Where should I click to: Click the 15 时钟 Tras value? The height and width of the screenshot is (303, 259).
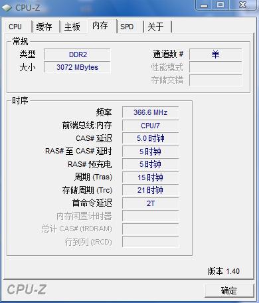point(150,177)
